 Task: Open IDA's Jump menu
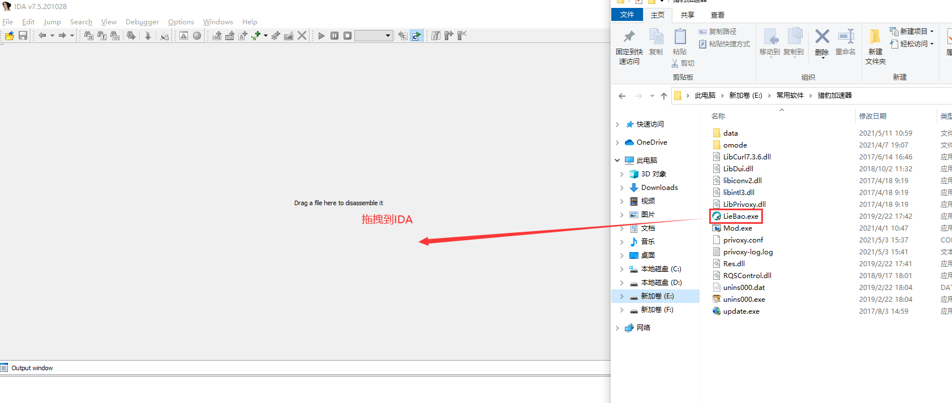point(52,21)
